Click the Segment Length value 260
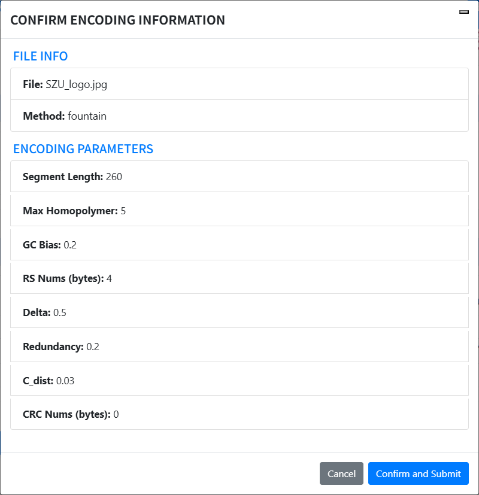479x495 pixels. [114, 177]
